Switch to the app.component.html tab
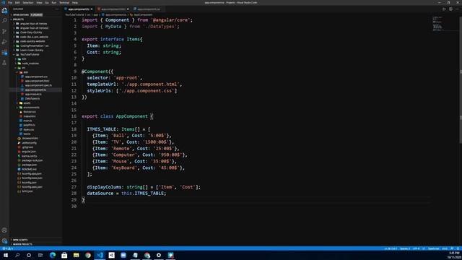The height and width of the screenshot is (260, 462). 113,9
